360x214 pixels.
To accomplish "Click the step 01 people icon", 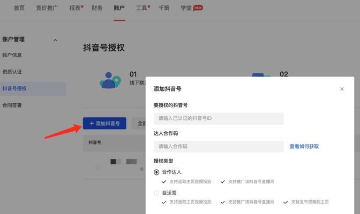I will 110,80.
